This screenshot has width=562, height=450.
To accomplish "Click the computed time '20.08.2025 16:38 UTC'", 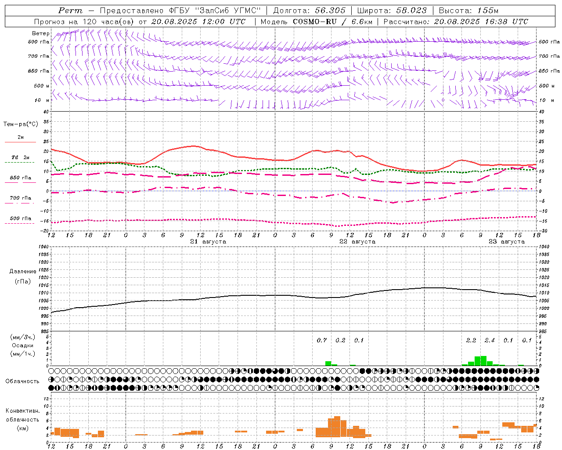I will pos(481,21).
